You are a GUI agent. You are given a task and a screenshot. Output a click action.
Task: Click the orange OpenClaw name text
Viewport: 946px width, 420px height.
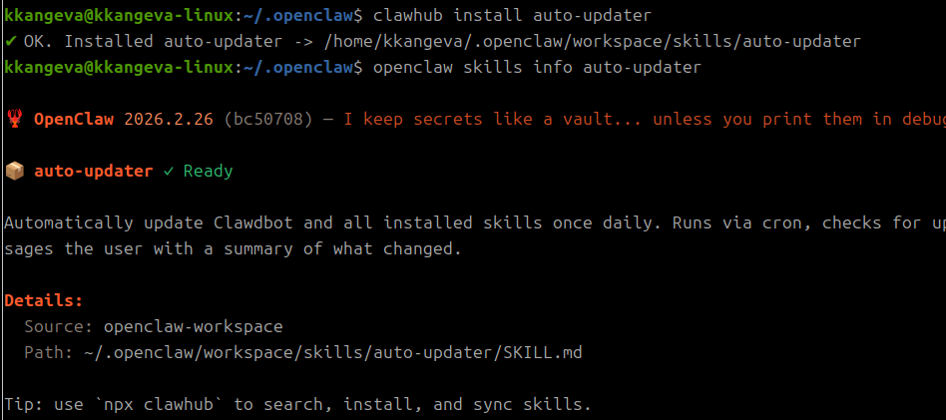[x=74, y=120]
